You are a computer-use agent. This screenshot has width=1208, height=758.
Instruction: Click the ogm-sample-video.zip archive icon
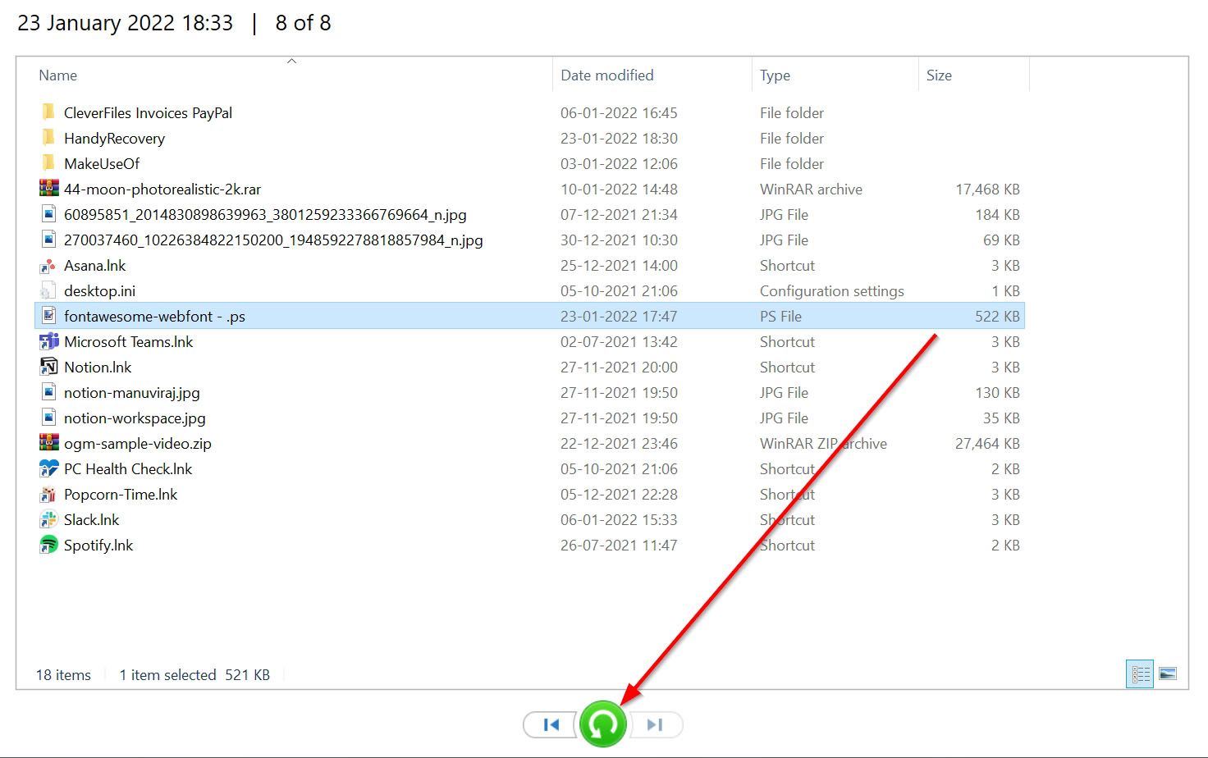48,443
